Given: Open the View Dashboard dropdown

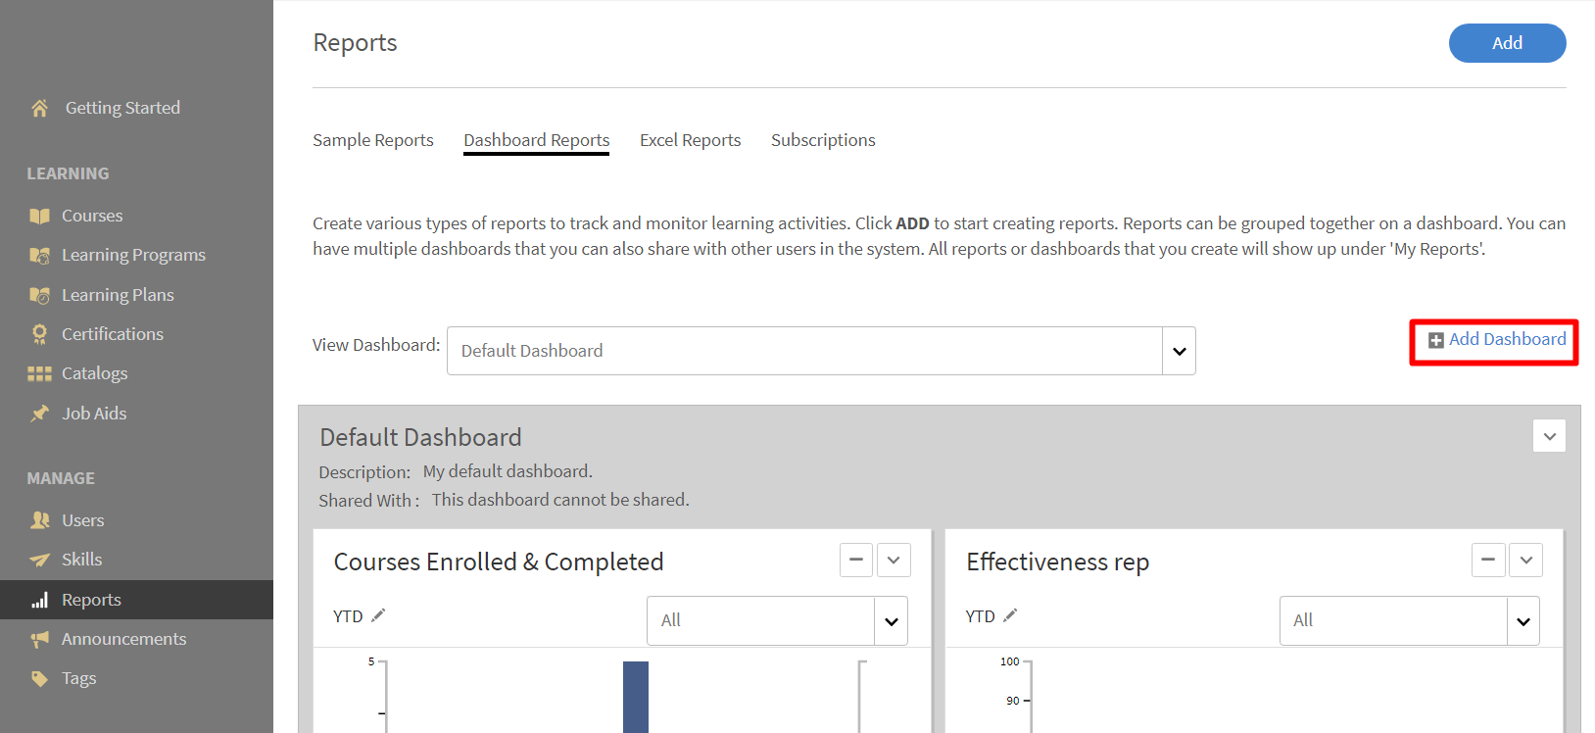Looking at the screenshot, I should 1179,351.
